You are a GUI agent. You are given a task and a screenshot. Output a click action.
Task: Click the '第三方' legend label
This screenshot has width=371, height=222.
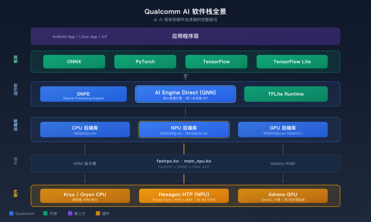click(x=80, y=213)
